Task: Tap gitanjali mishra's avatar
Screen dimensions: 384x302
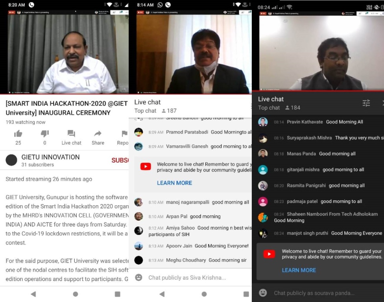Action: click(x=263, y=169)
